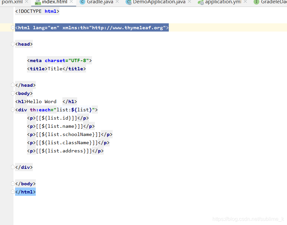Click the Spring config icon on application.yml tab

click(201, 2)
